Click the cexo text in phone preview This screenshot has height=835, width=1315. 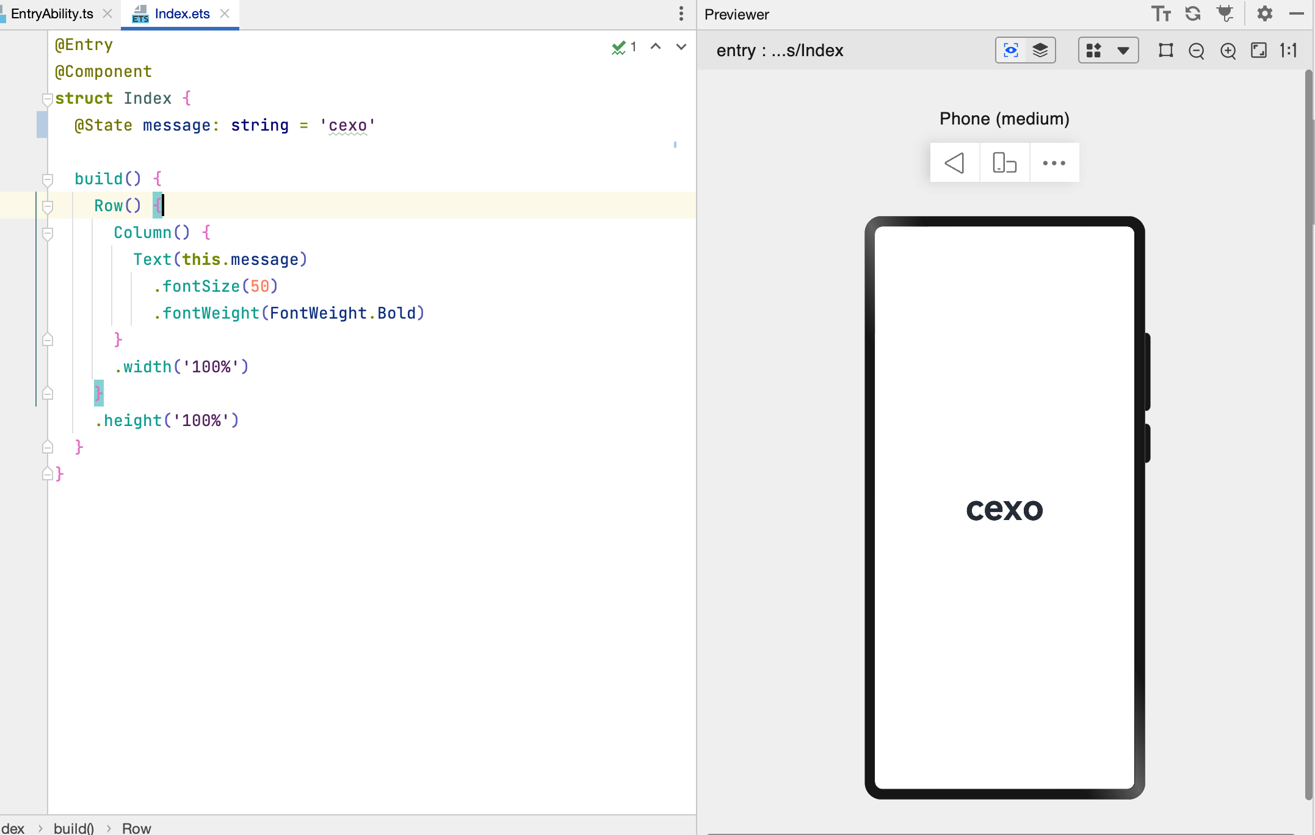pyautogui.click(x=1004, y=509)
